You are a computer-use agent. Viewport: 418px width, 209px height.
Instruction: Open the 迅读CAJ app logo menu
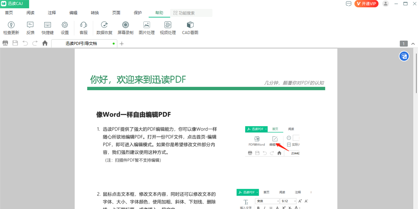pos(15,4)
